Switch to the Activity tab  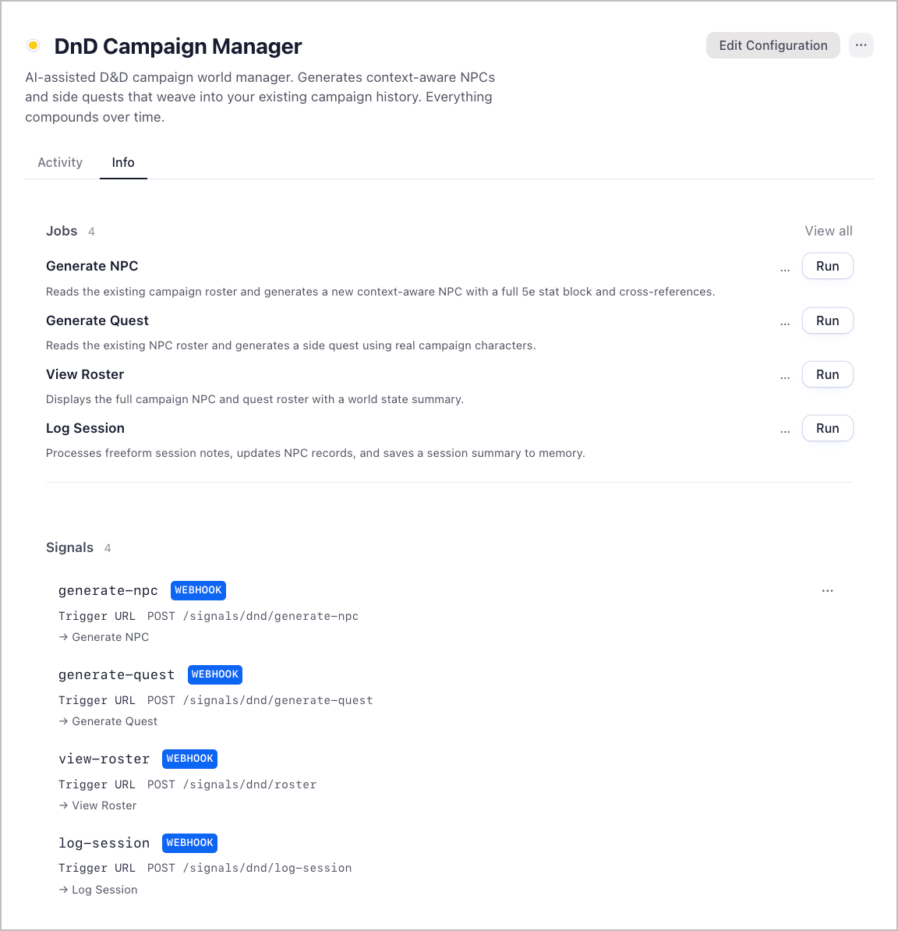(x=60, y=162)
